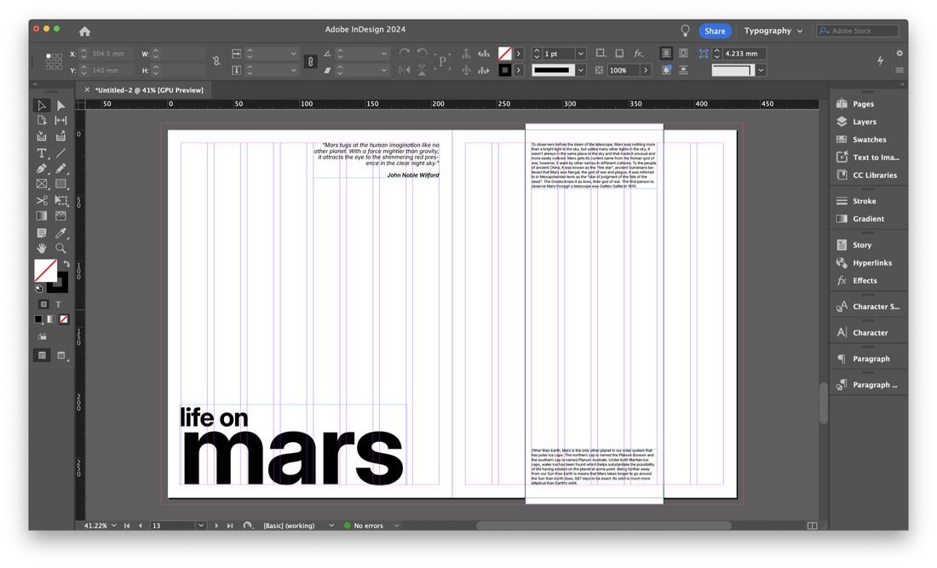Toggle constrain proportions for width and height

point(216,61)
